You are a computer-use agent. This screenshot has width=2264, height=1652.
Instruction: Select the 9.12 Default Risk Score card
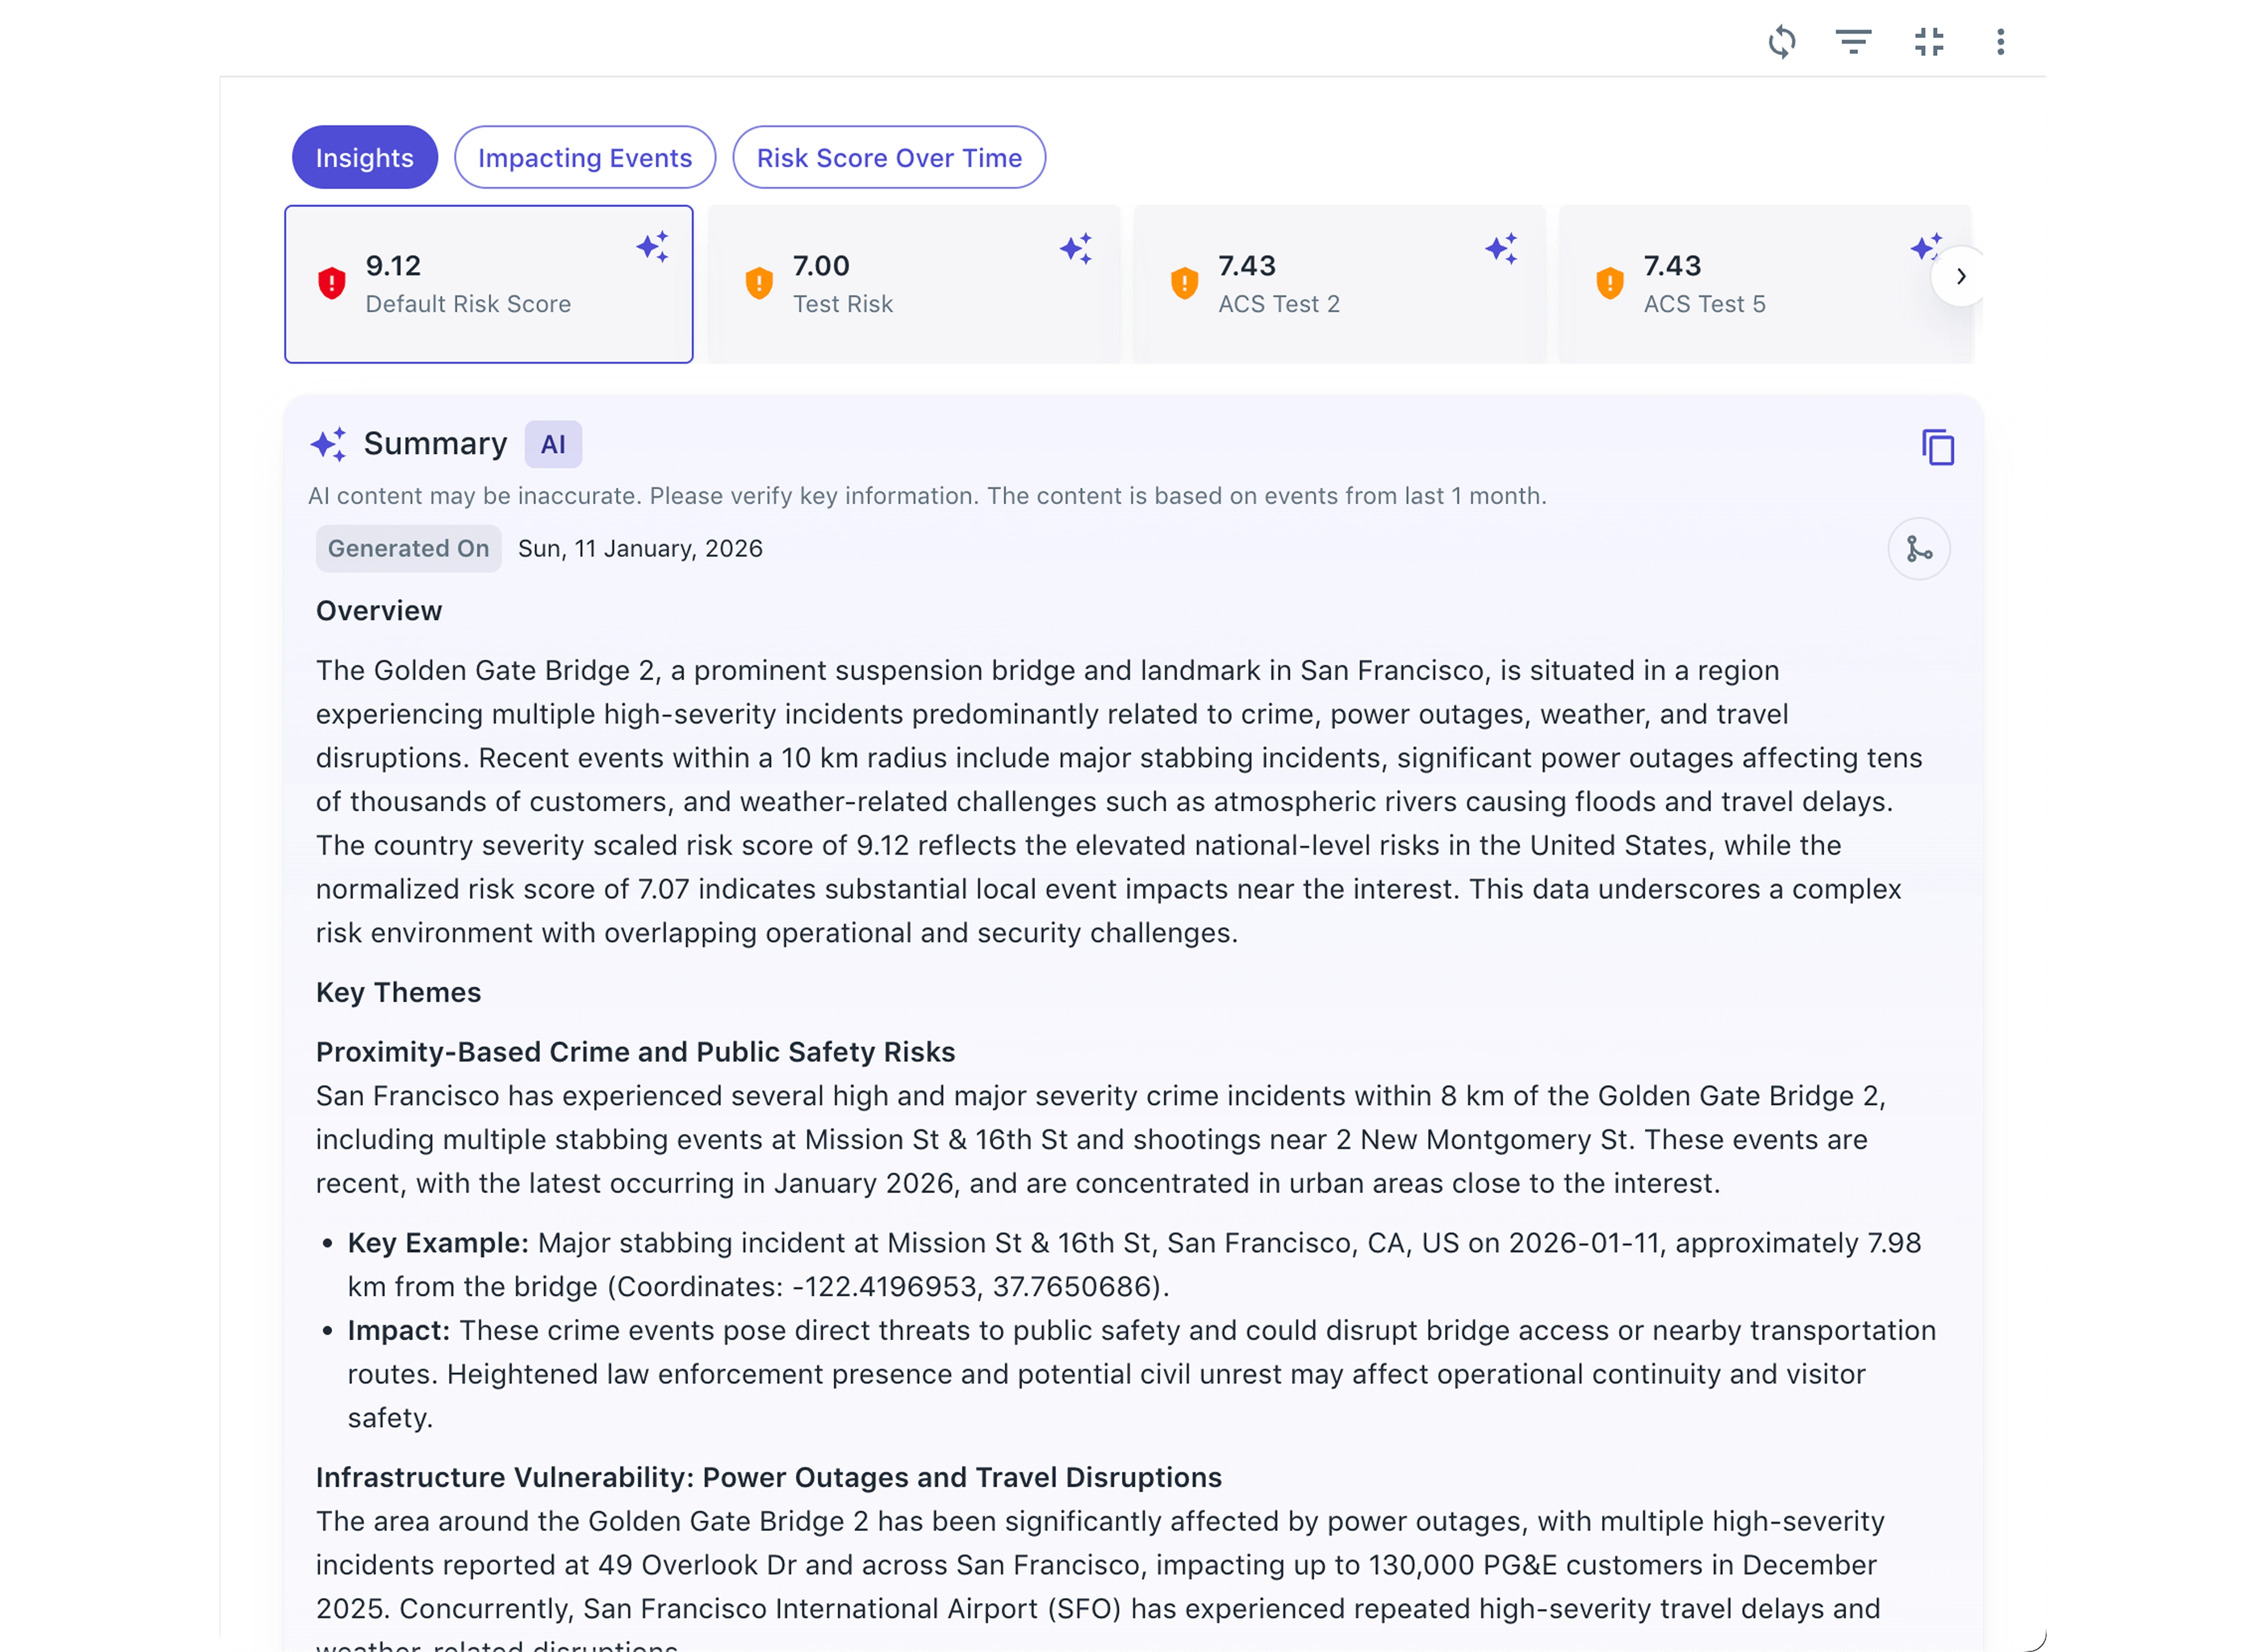pos(488,284)
